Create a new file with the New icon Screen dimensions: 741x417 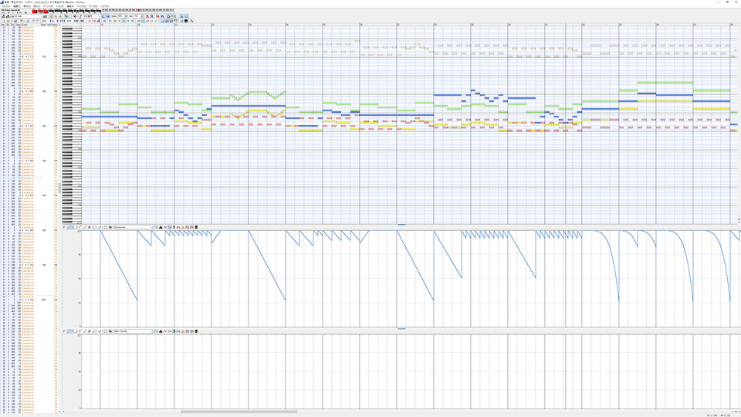click(3, 21)
